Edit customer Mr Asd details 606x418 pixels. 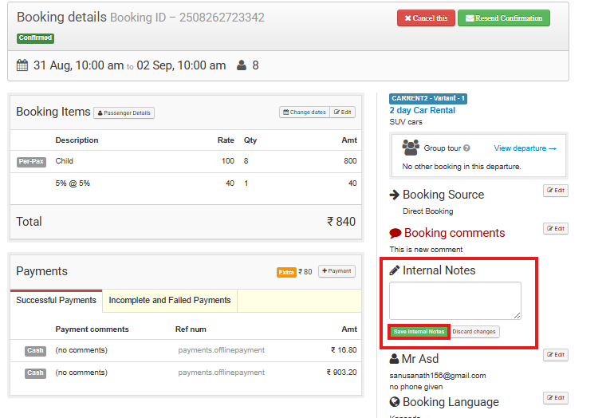click(555, 355)
